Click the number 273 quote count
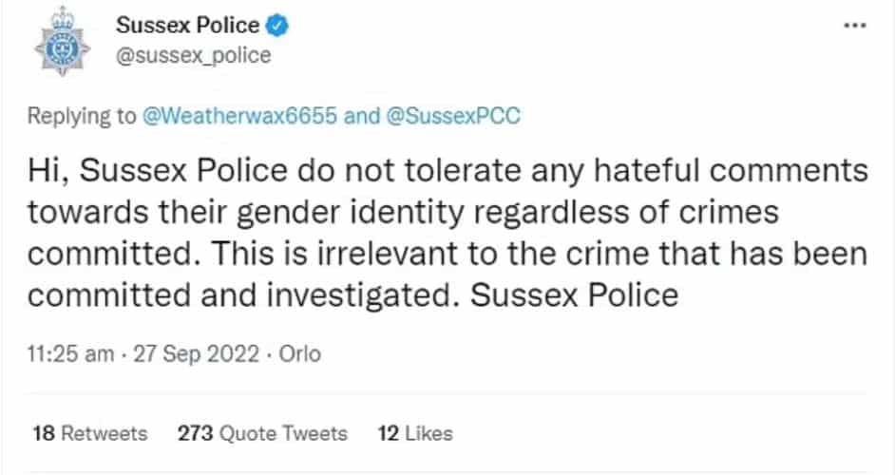 [195, 433]
